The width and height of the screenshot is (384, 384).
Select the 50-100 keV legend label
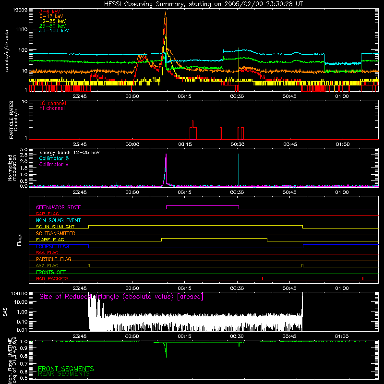pos(54,30)
